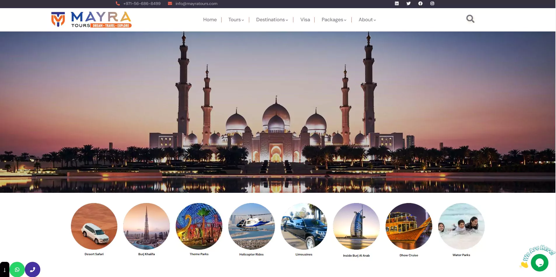Click the black down-arrow button
556x277 pixels.
(4, 270)
